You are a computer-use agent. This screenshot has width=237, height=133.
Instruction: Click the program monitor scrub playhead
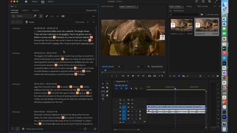pyautogui.click(x=105, y=70)
